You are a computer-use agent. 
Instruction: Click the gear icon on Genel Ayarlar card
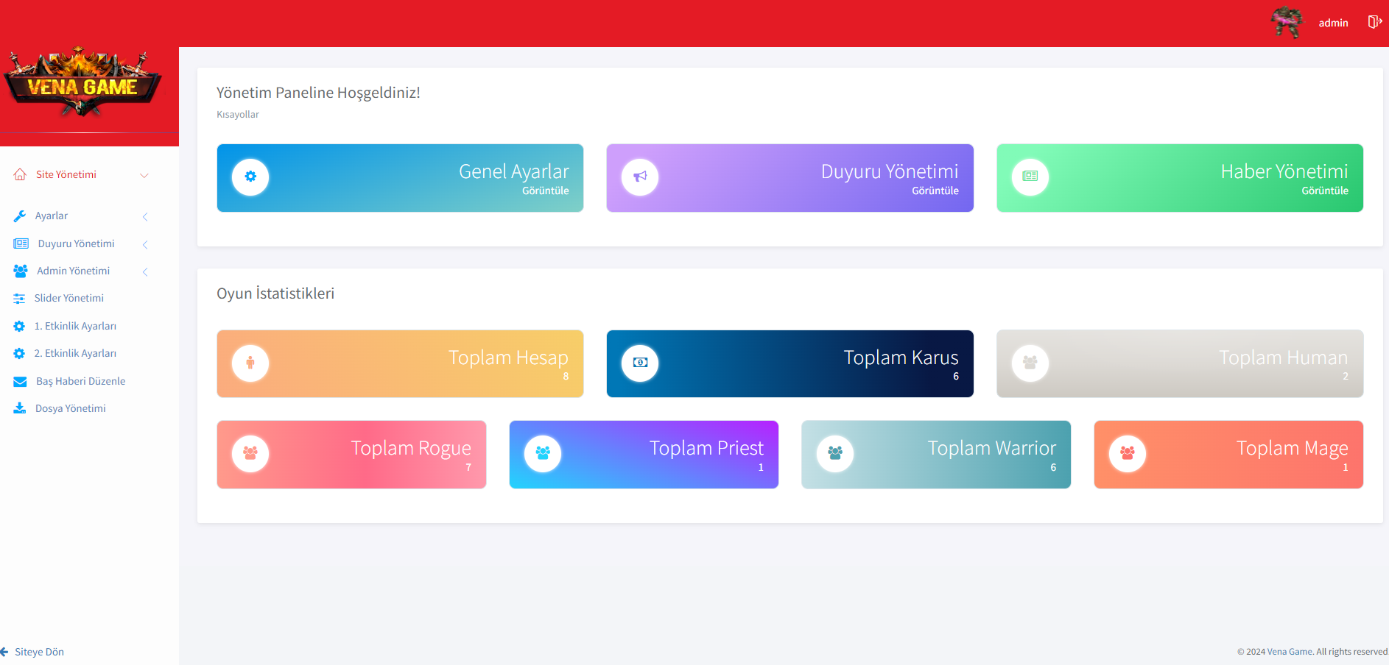click(x=250, y=177)
